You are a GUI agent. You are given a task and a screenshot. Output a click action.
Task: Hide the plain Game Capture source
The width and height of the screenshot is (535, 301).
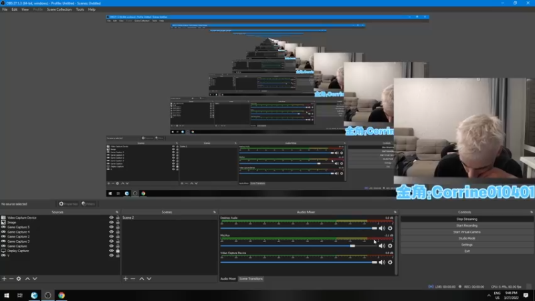(x=111, y=246)
